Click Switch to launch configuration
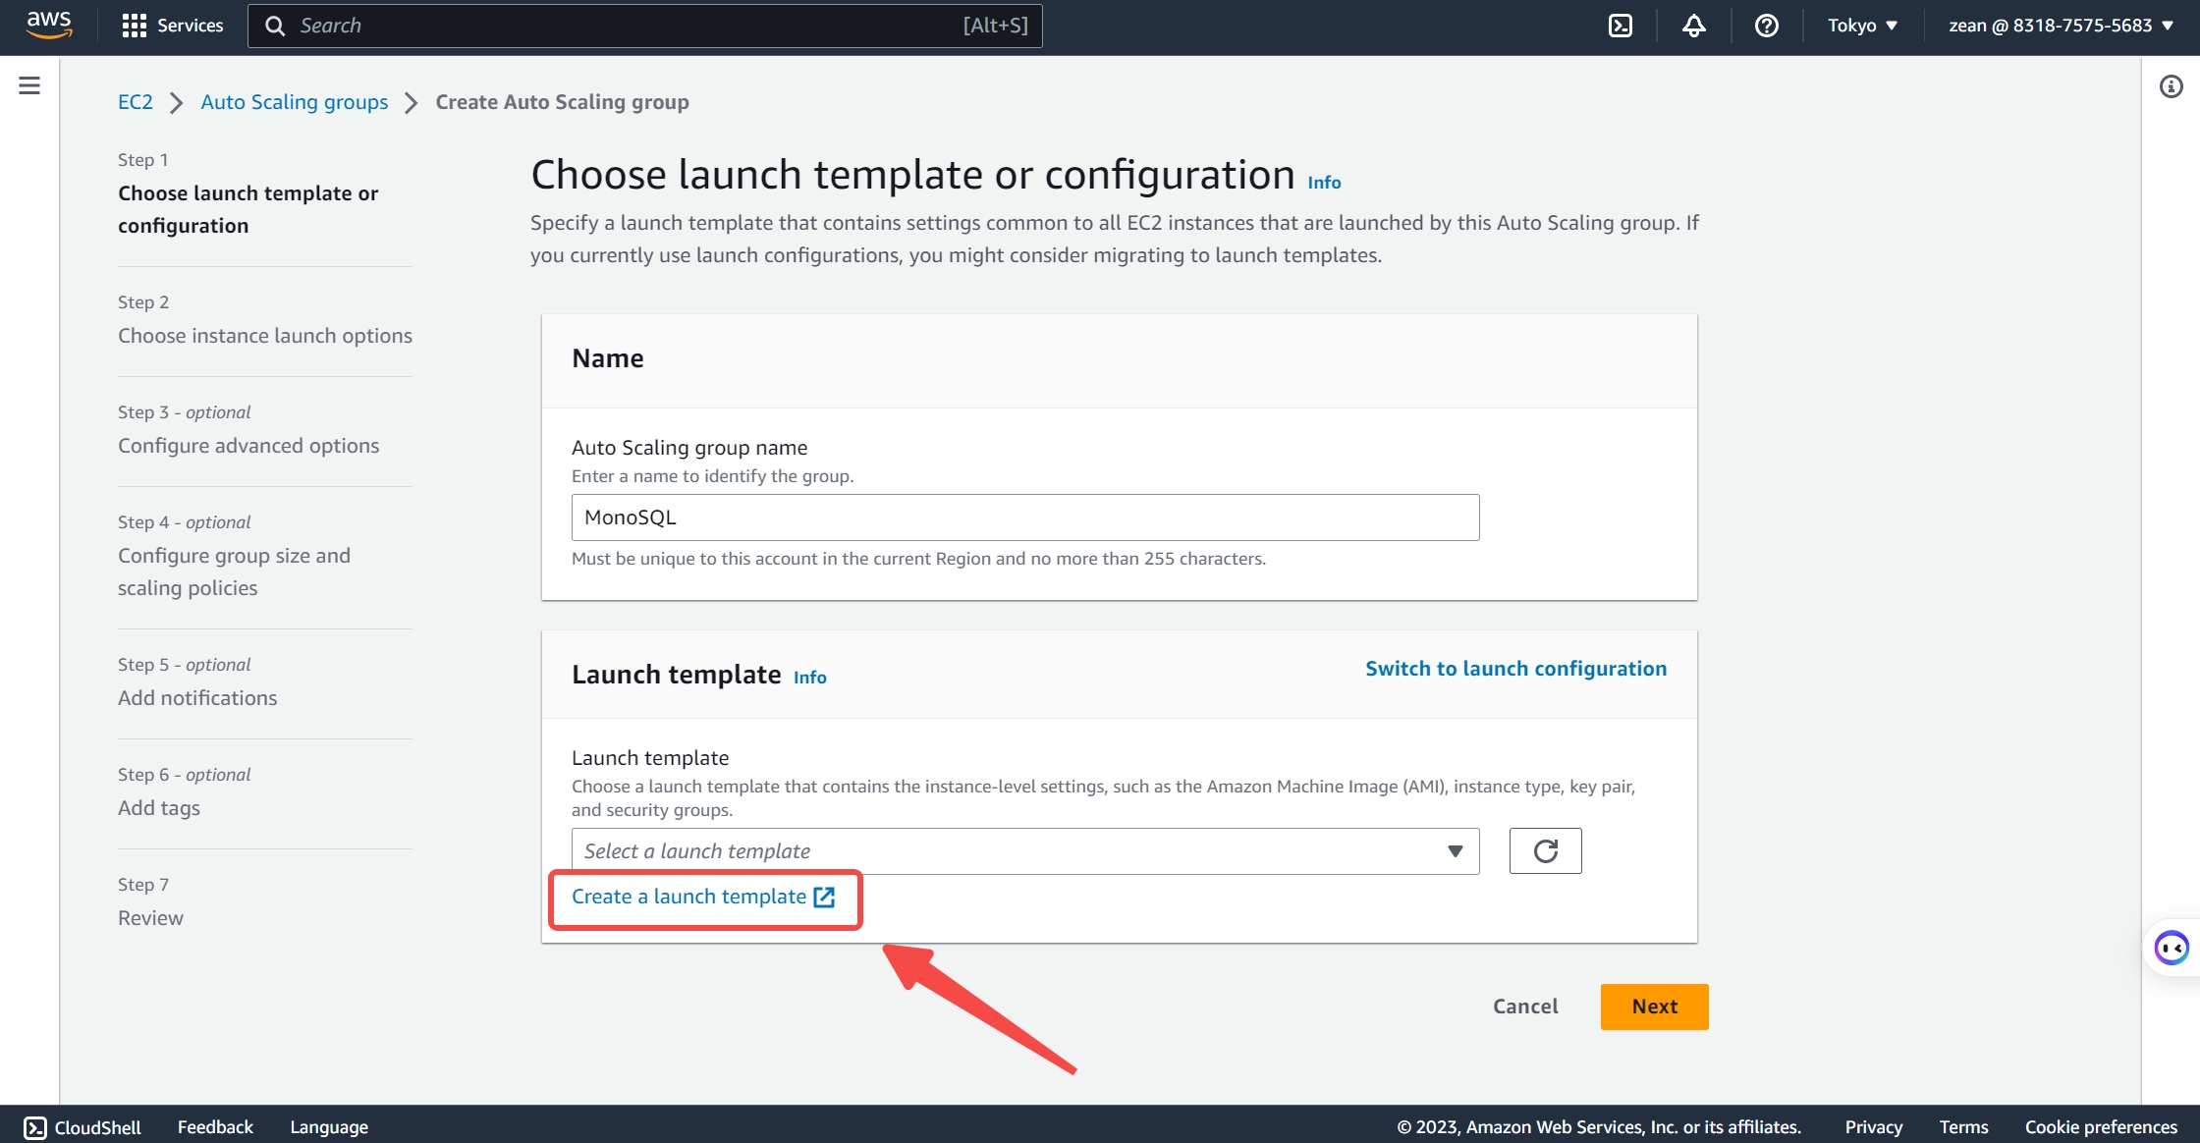Viewport: 2200px width, 1143px height. [x=1515, y=669]
